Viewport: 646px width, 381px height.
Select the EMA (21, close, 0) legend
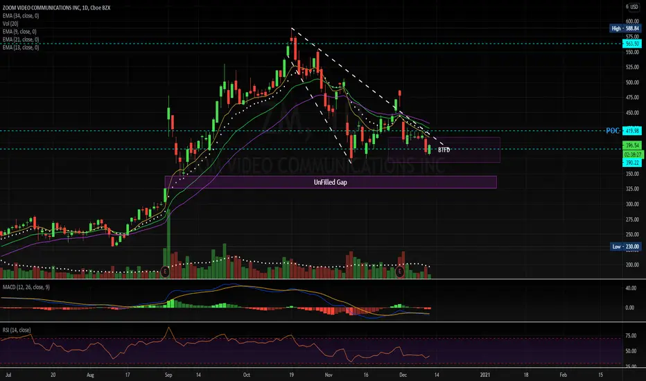[21, 39]
